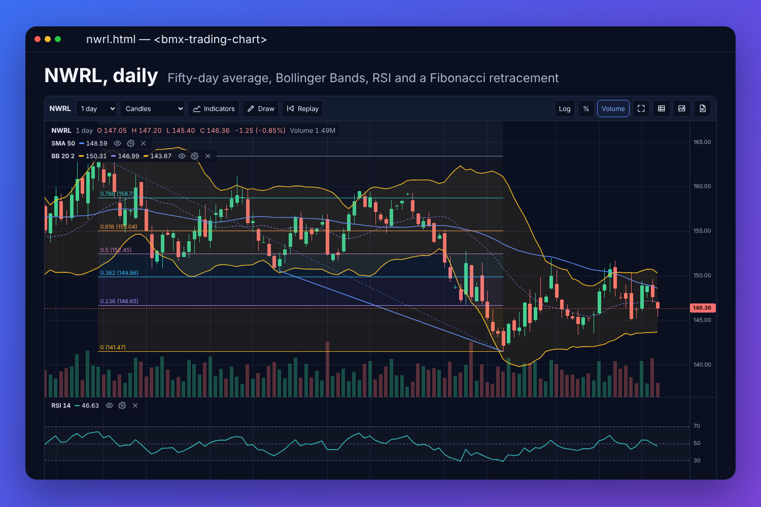The height and width of the screenshot is (507, 761).
Task: Open the data table view icon
Action: point(662,108)
